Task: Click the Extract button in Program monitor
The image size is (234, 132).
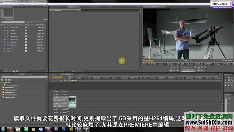Action: (x=202, y=71)
